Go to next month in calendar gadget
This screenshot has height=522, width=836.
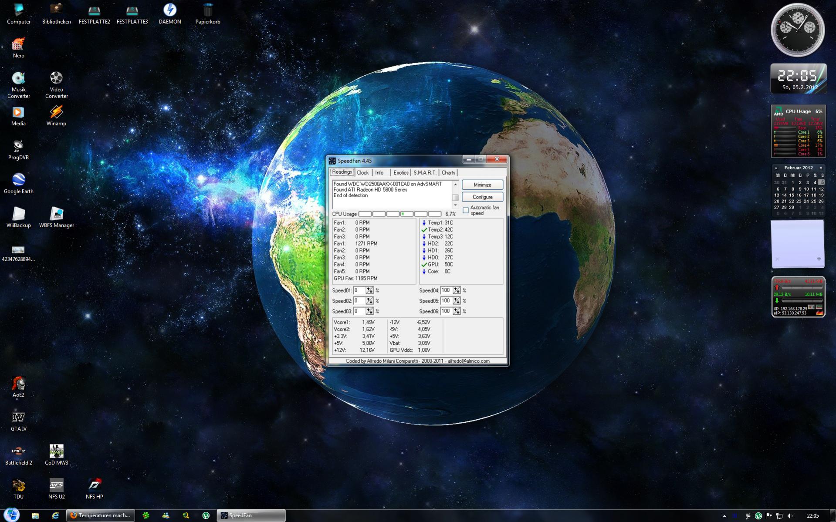point(821,168)
